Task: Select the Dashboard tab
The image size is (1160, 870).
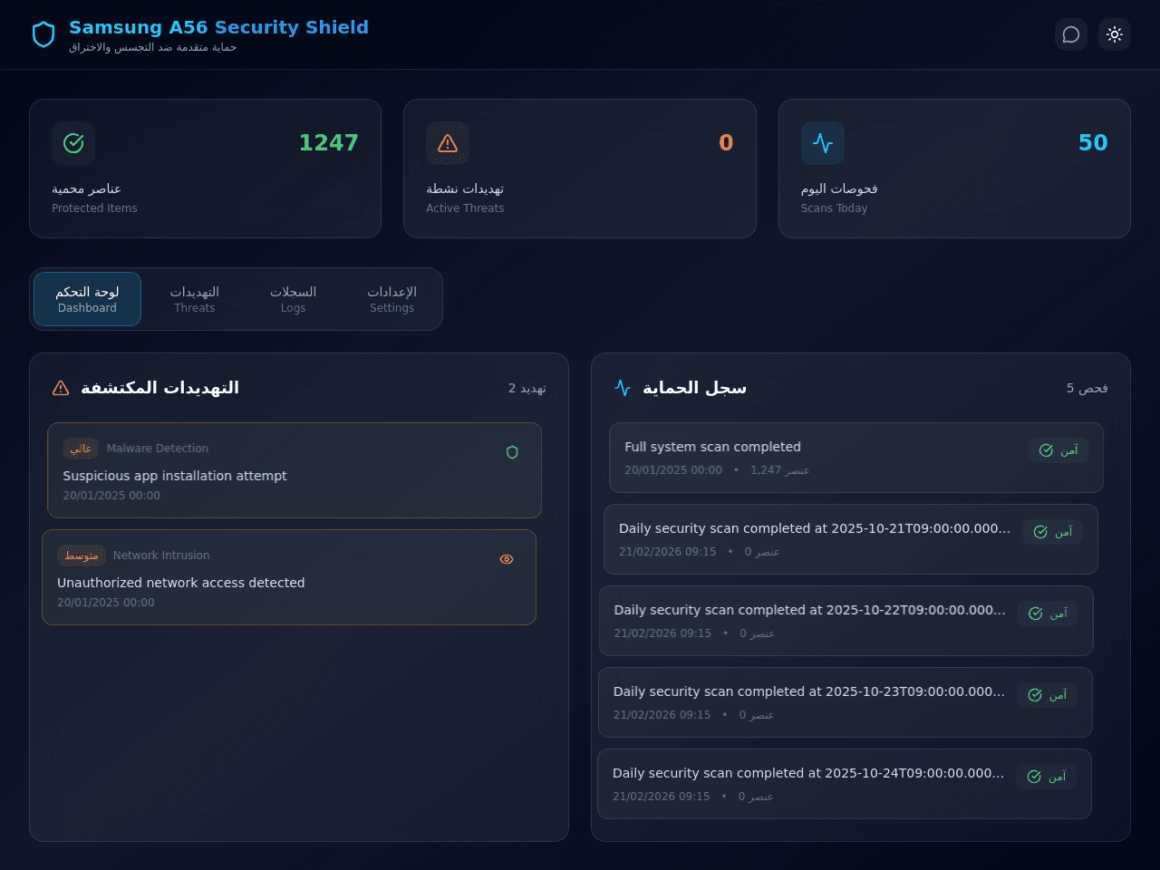Action: 87,299
